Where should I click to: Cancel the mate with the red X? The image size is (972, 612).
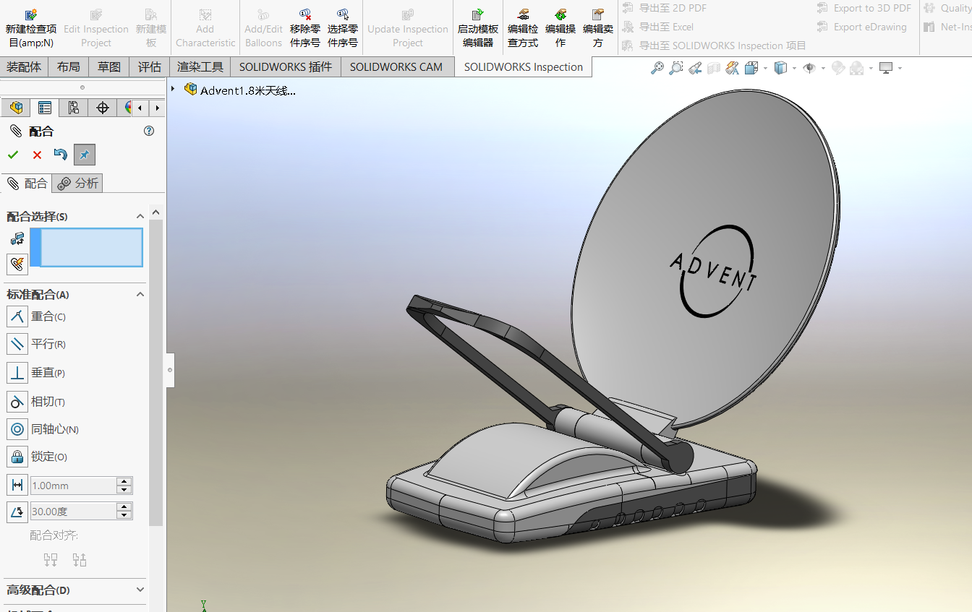tap(37, 155)
